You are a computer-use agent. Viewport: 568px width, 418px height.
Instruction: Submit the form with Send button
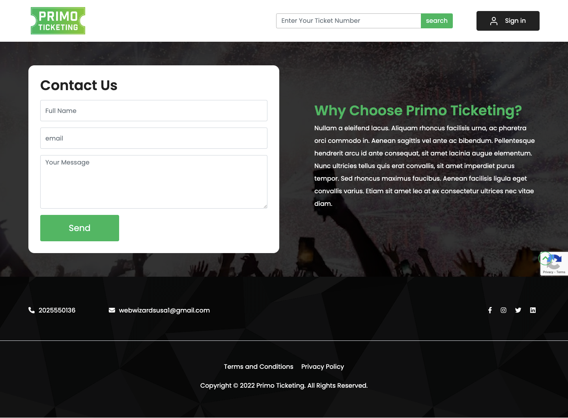click(80, 228)
